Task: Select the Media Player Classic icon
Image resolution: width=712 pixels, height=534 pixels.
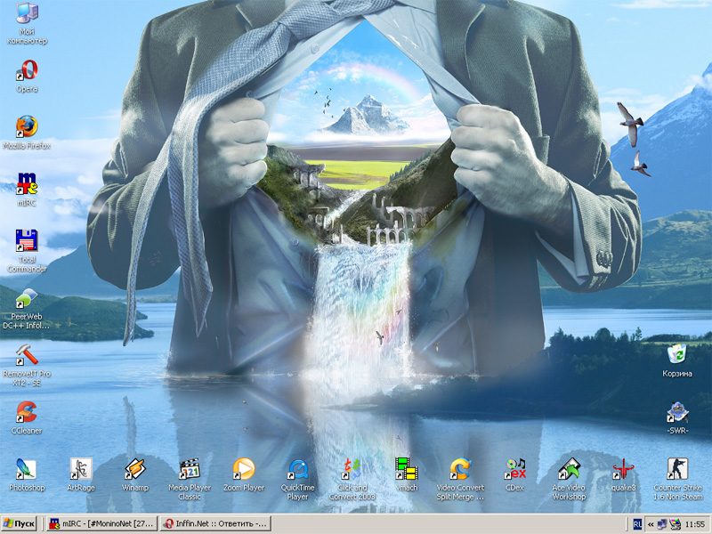Action: [189, 468]
